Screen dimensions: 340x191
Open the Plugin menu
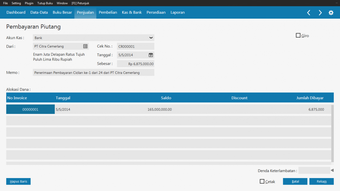tap(29, 3)
